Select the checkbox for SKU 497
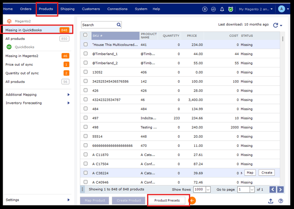The image size is (294, 209). click(x=86, y=118)
